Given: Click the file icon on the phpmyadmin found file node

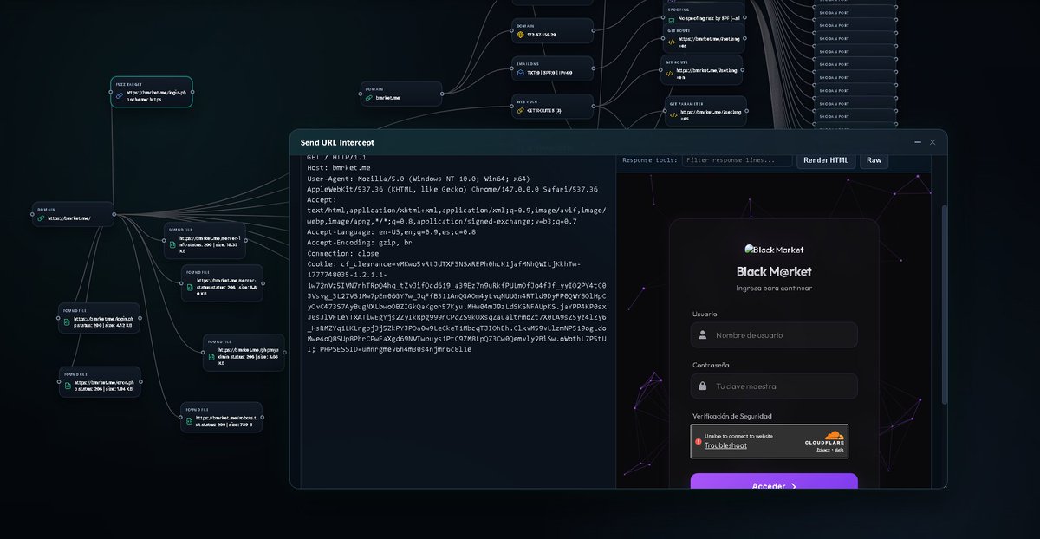Looking at the screenshot, I should coord(211,356).
